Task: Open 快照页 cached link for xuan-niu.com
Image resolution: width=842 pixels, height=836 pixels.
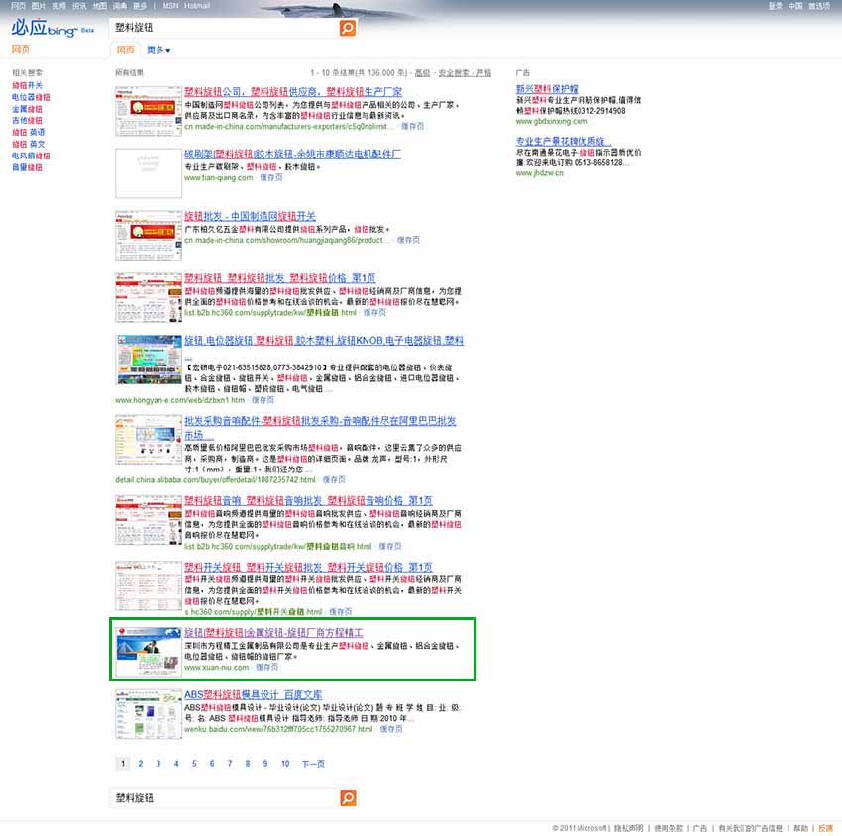Action: (x=267, y=667)
